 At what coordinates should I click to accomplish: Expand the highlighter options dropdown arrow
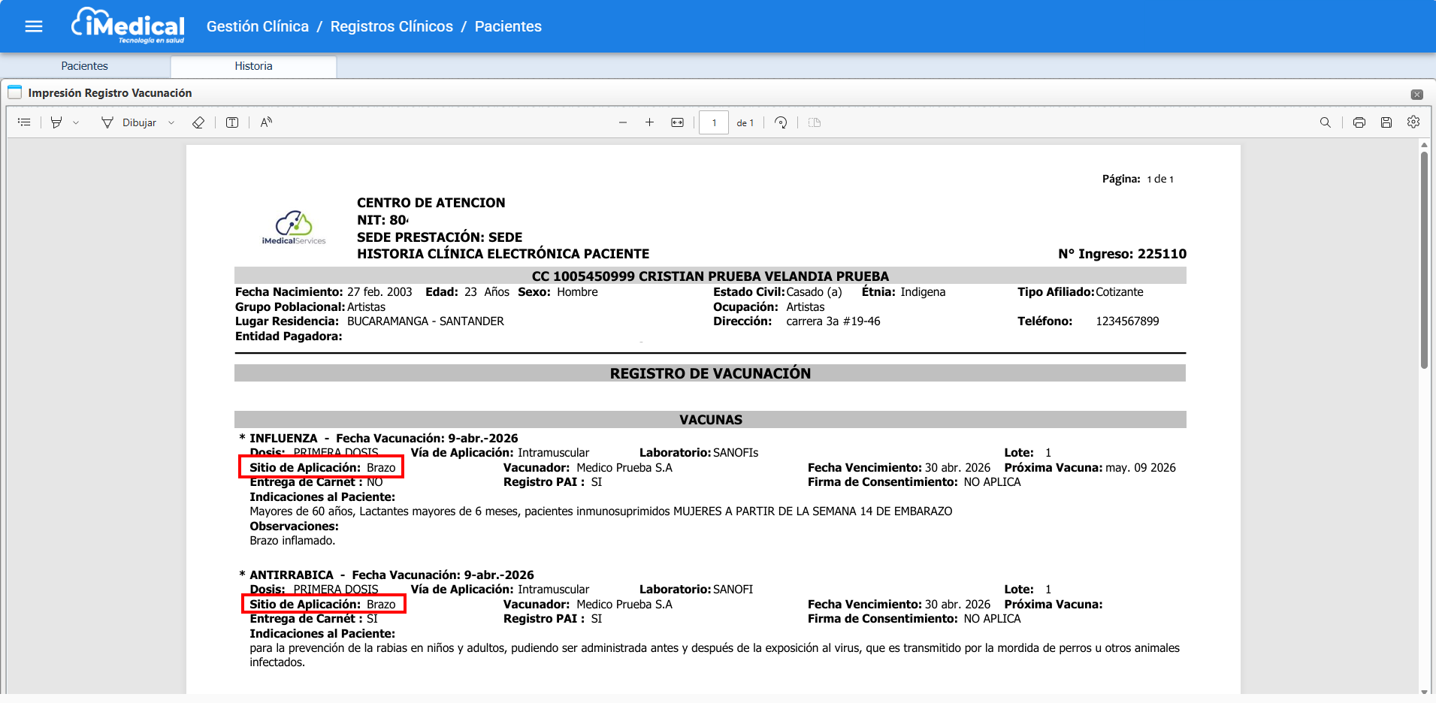(x=76, y=122)
